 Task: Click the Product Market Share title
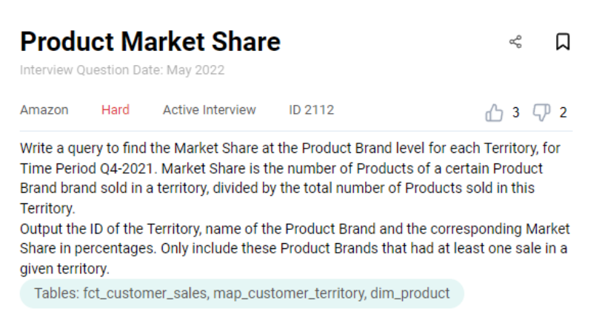[150, 41]
